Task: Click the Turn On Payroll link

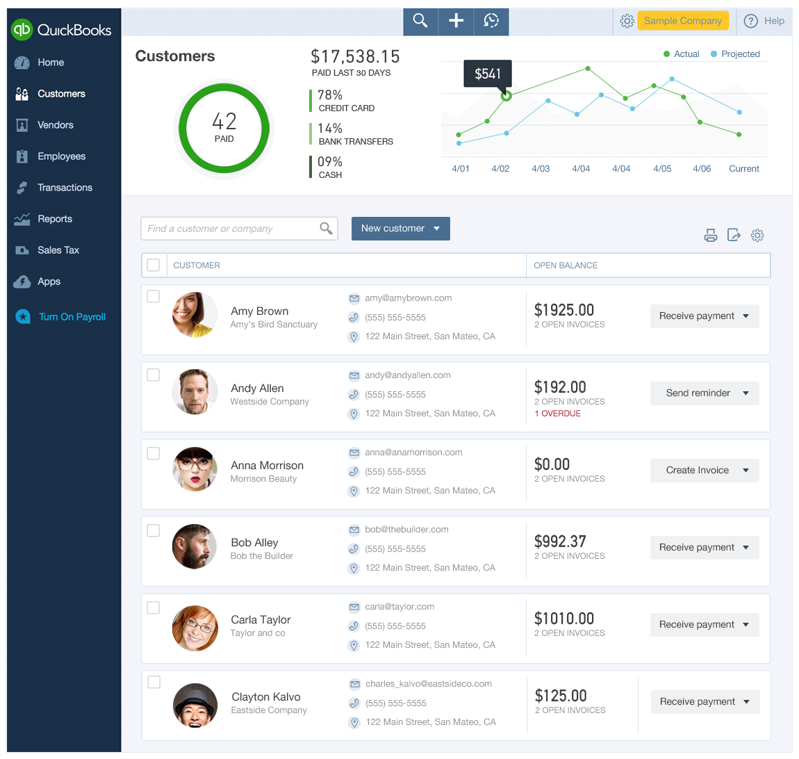Action: (72, 317)
